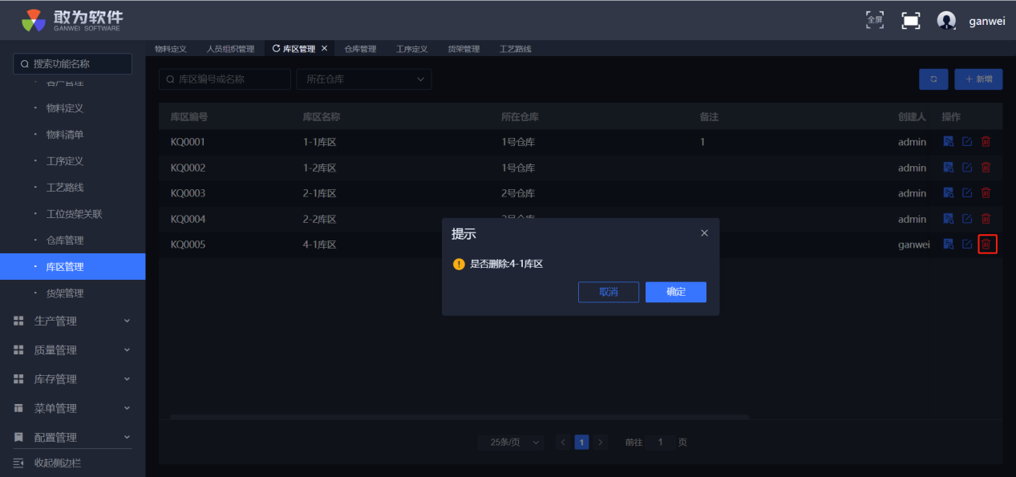1016x477 pixels.
Task: Go to the previous page arrow
Action: pyautogui.click(x=563, y=443)
